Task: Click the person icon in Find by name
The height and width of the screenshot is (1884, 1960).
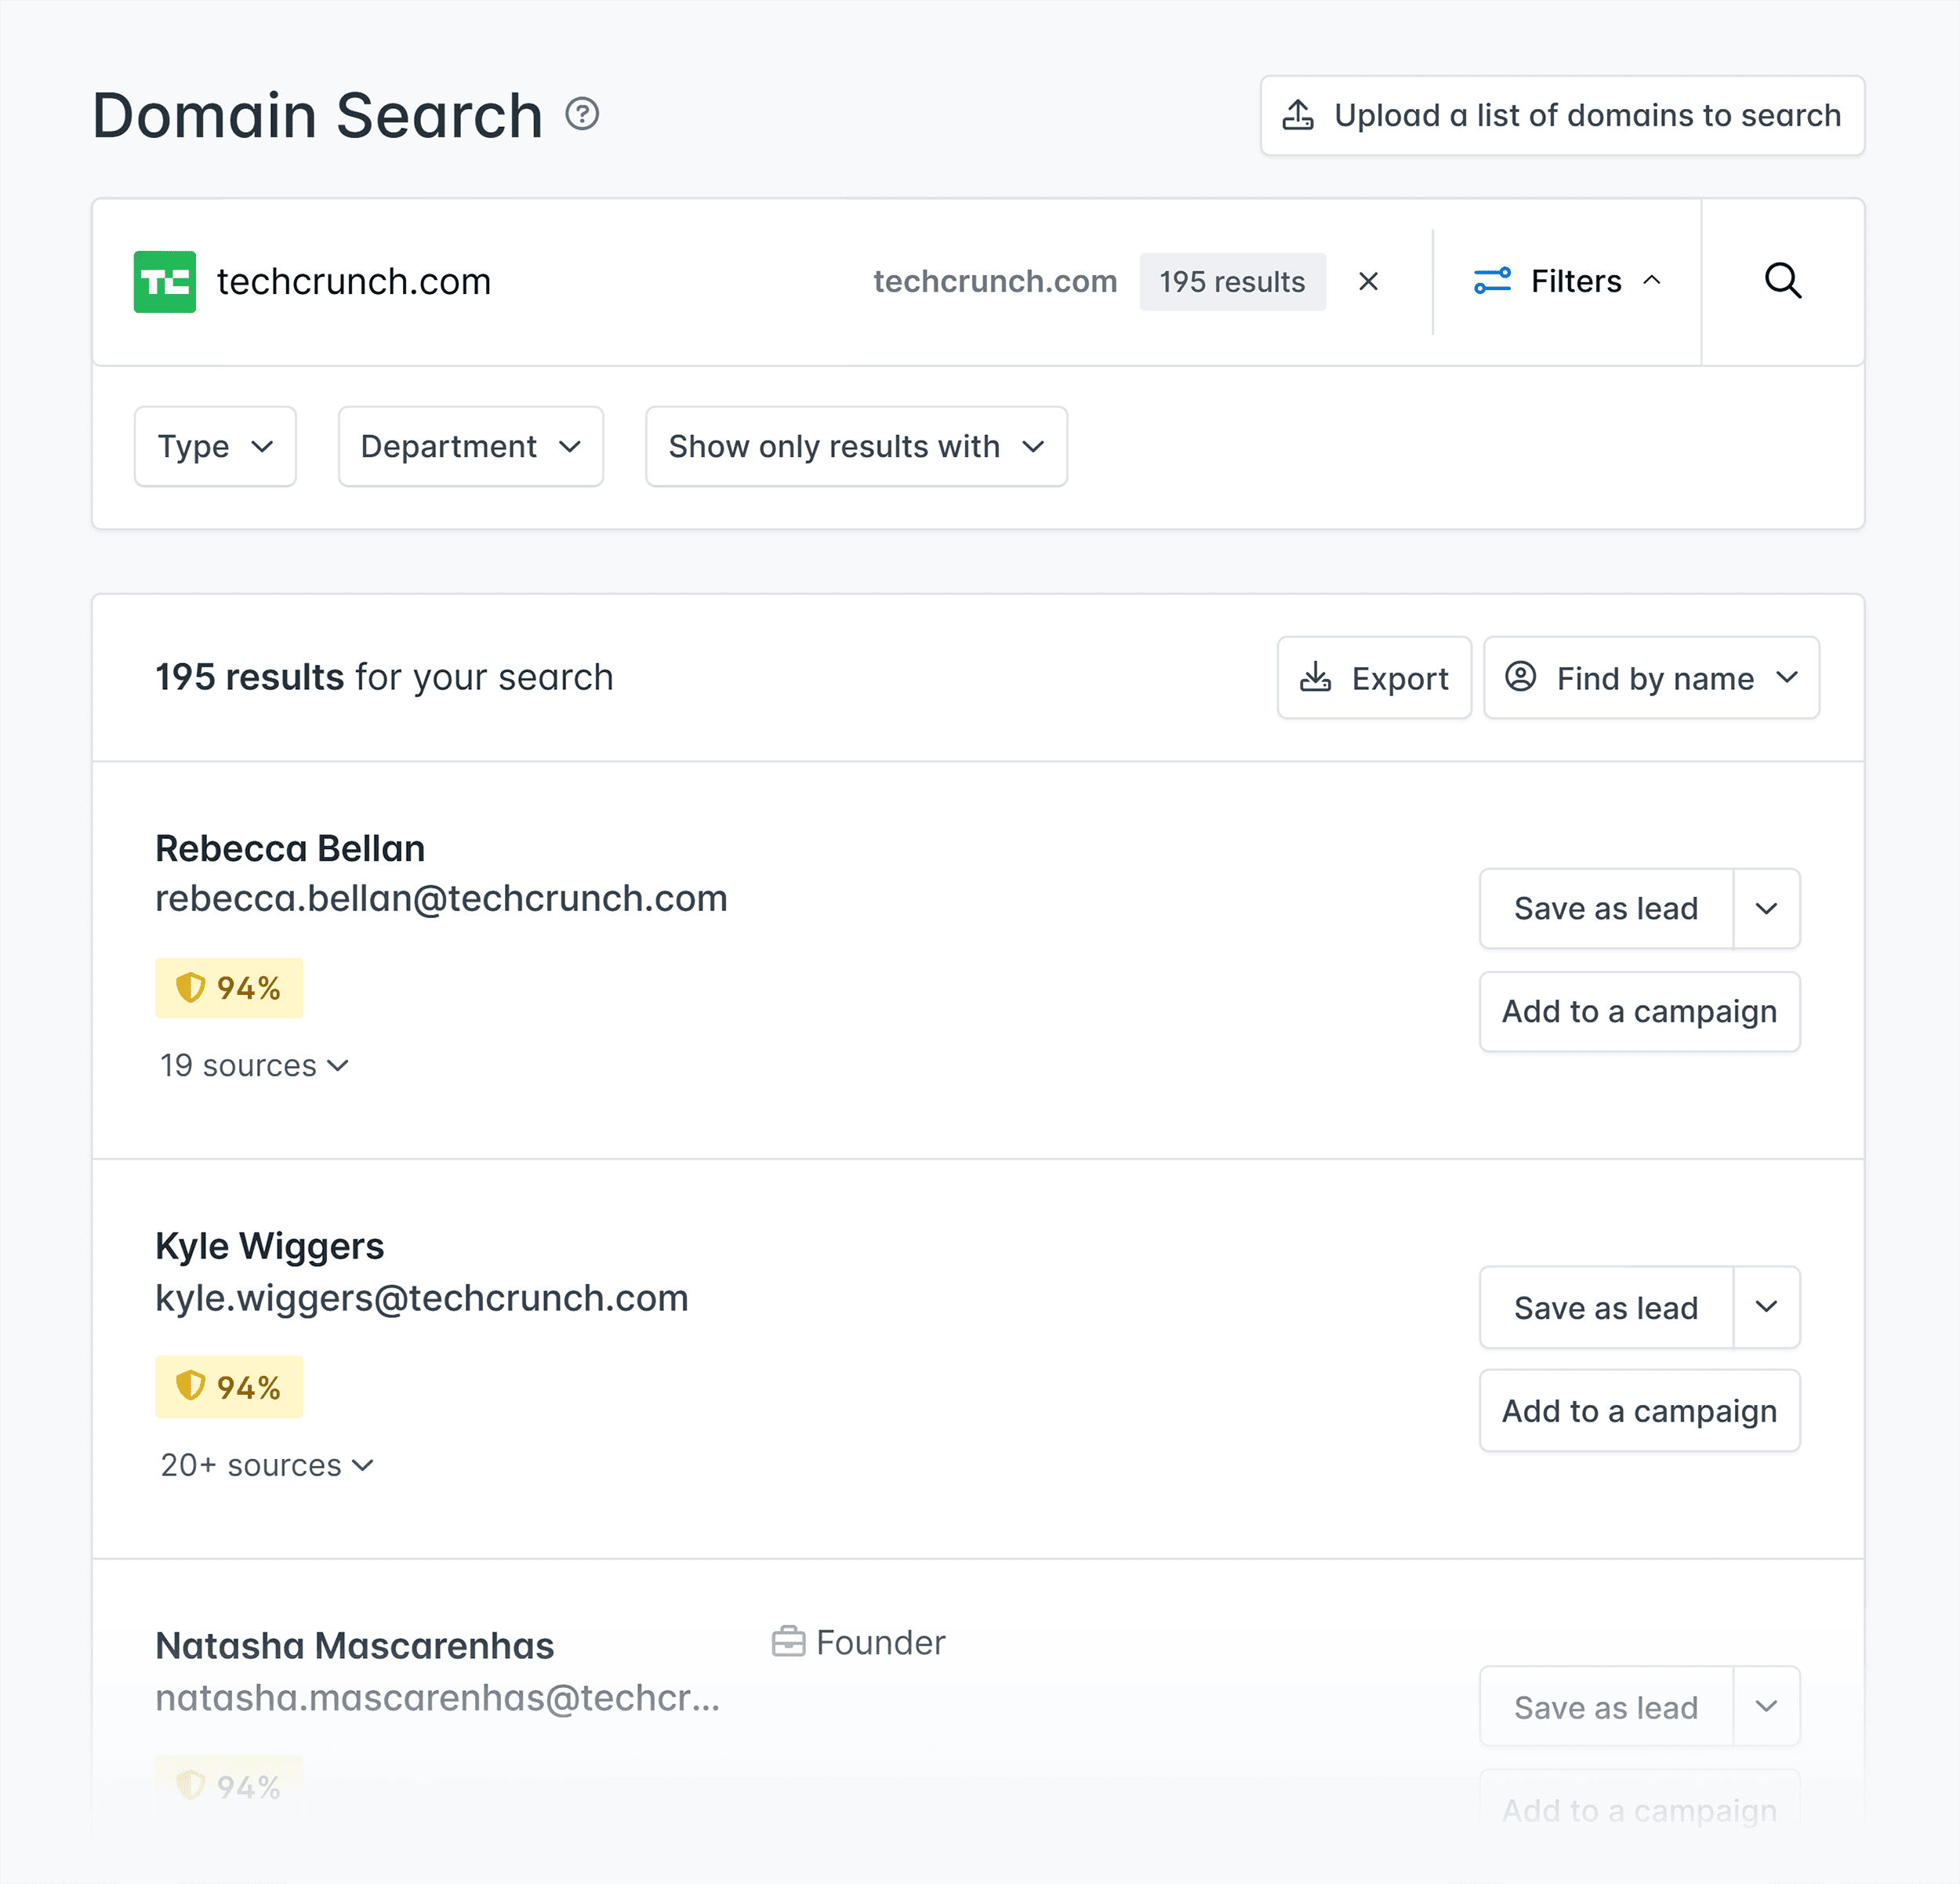Action: 1521,678
